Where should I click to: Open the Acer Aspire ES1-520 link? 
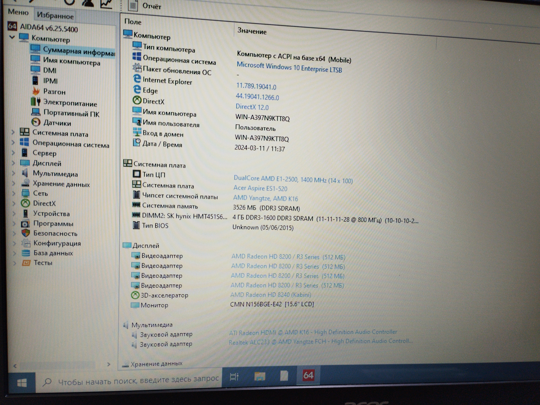260,188
